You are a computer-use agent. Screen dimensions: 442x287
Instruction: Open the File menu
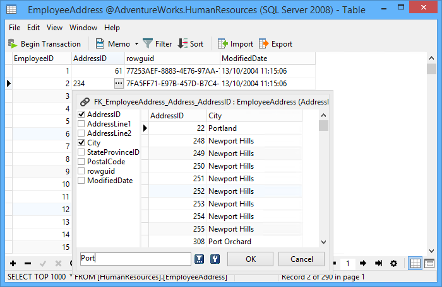pyautogui.click(x=15, y=28)
